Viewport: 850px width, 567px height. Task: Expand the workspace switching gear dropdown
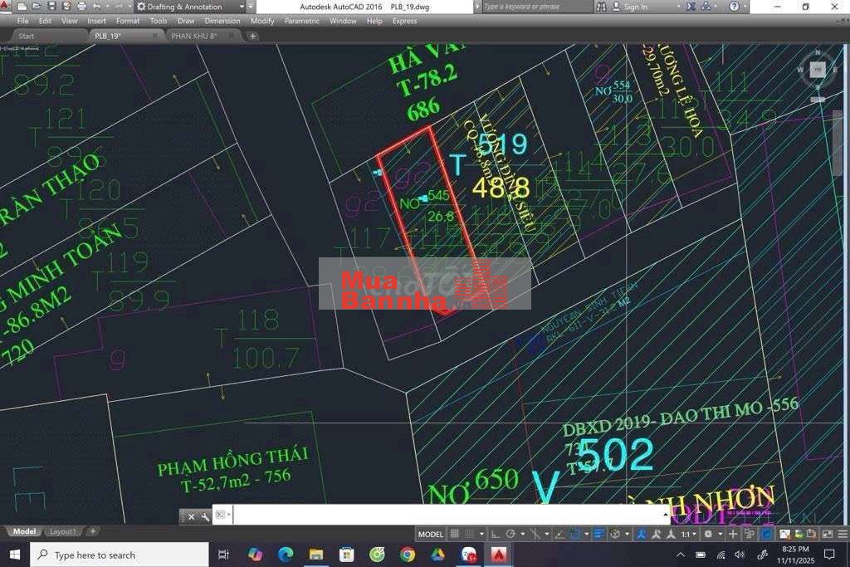click(x=710, y=534)
